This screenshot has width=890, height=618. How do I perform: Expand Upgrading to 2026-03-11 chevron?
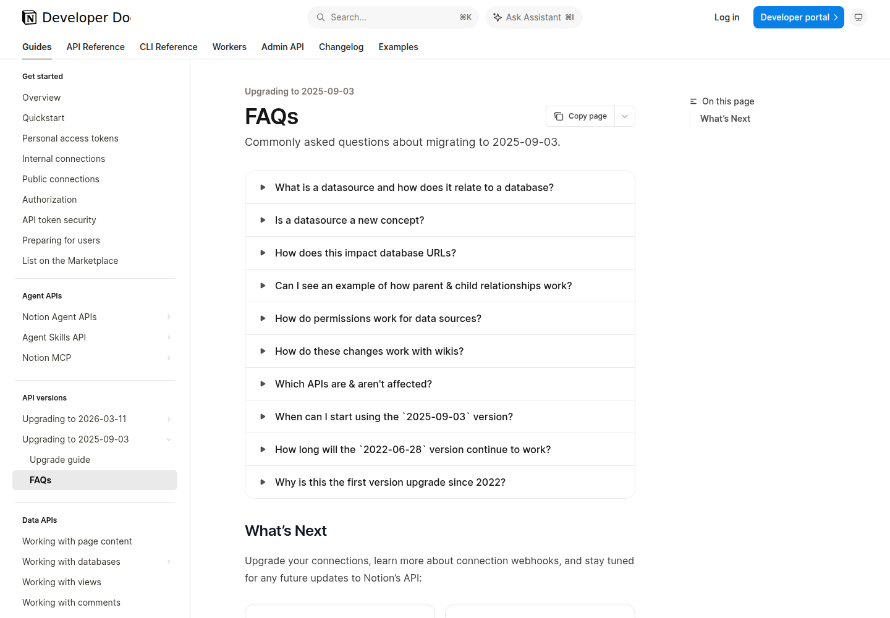click(x=169, y=419)
